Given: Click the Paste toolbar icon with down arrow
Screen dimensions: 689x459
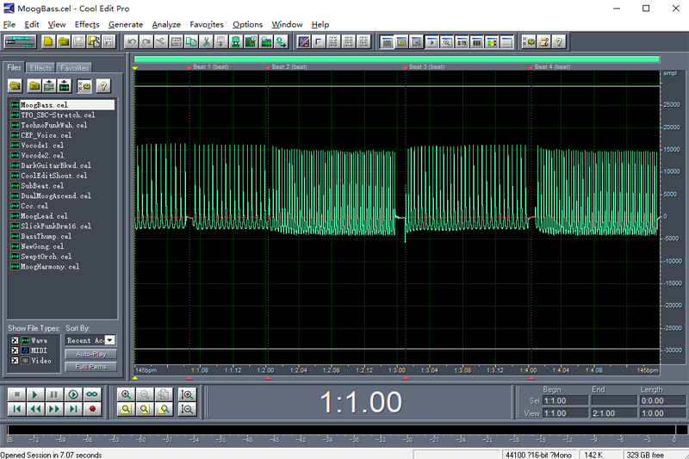Looking at the screenshot, I should pos(221,41).
